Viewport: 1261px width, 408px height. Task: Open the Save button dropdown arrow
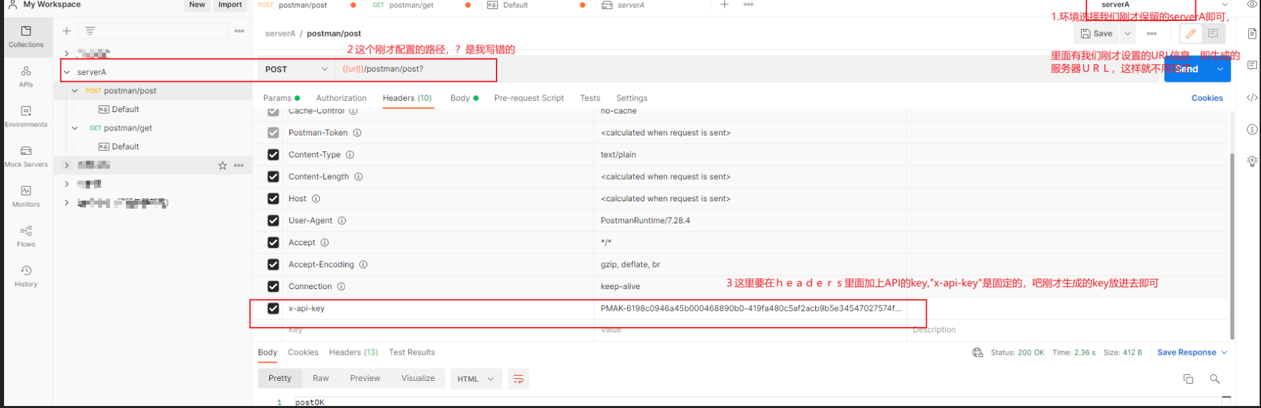1128,34
